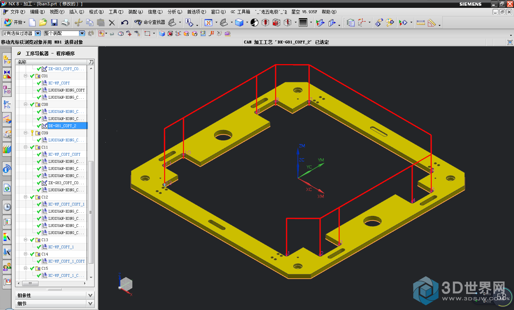Click the 刀 column header
Viewport: 514px width, 310px height.
91,62
